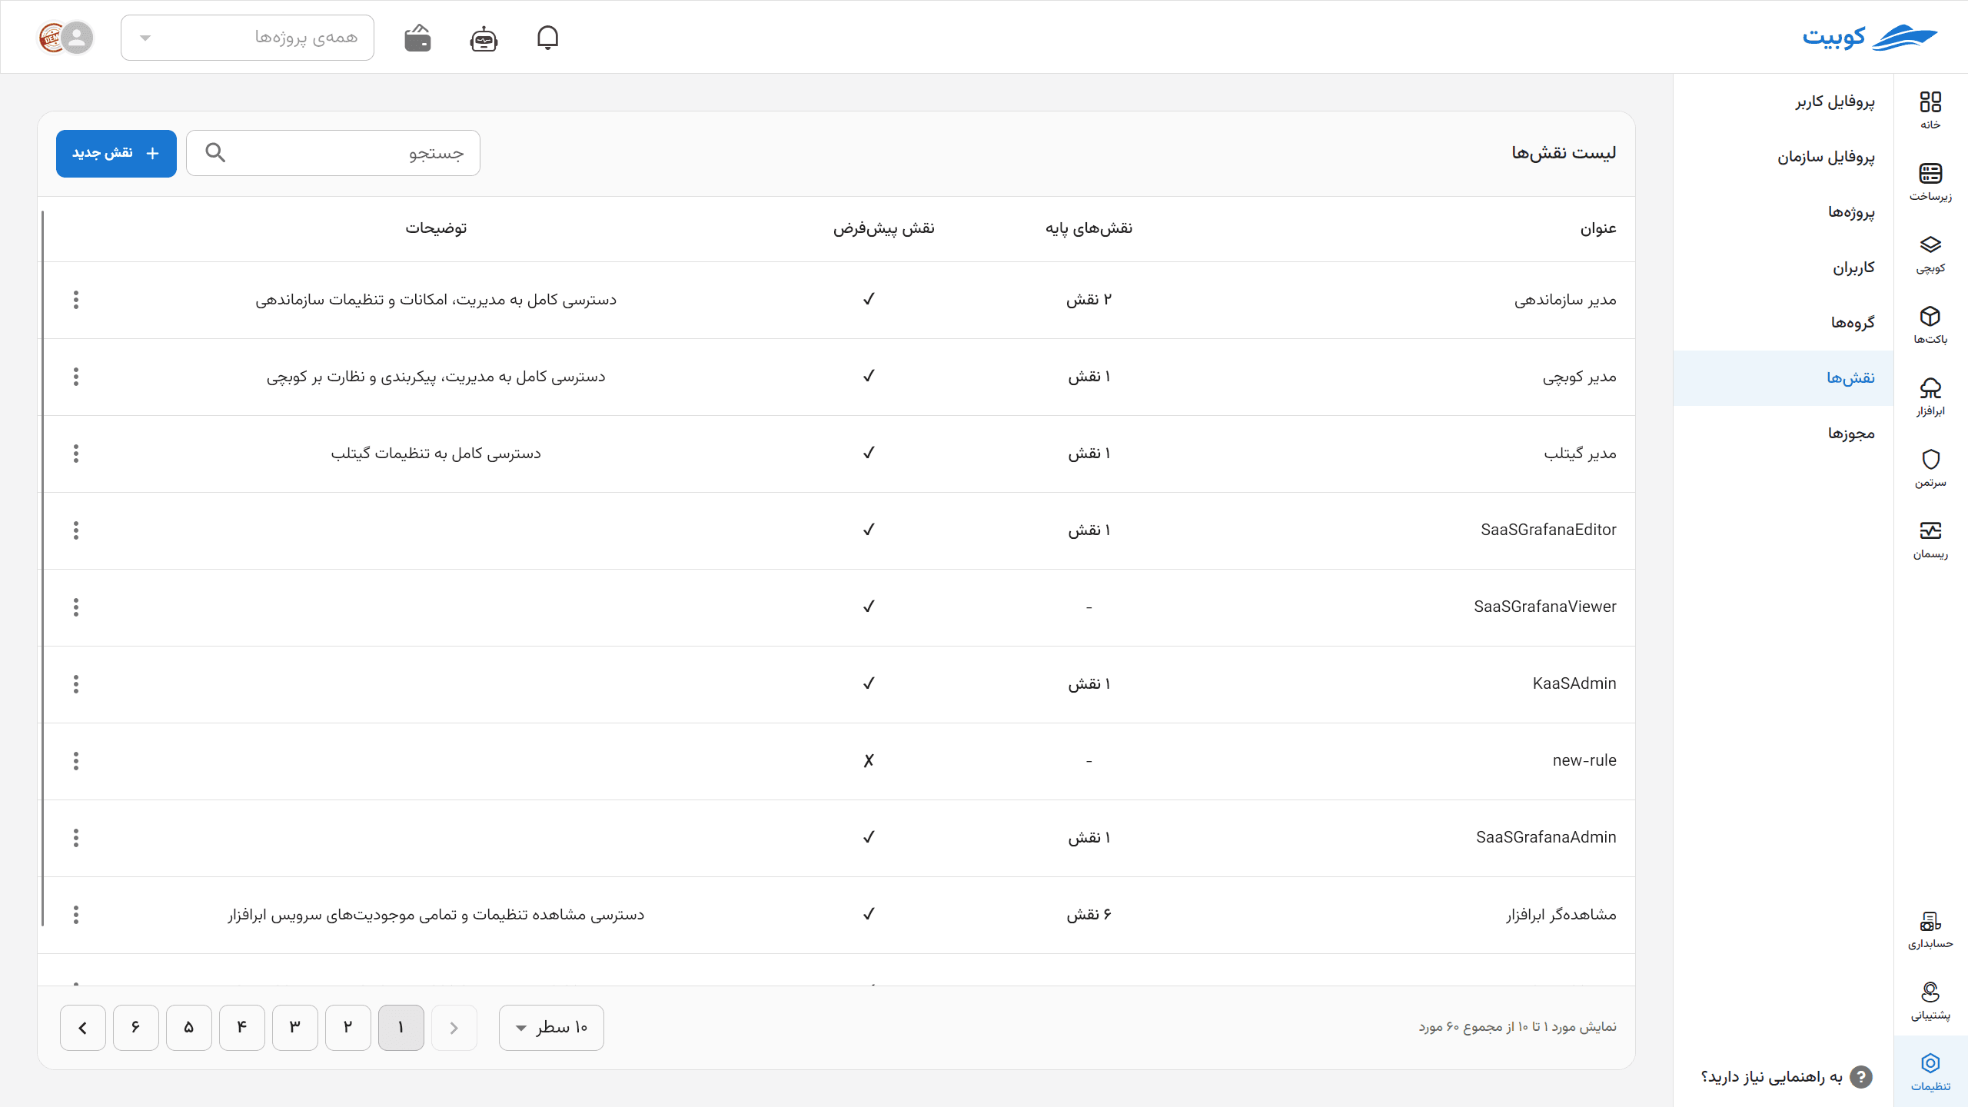This screenshot has width=1968, height=1107.
Task: Click the کوبیت logo
Action: pos(1870,37)
